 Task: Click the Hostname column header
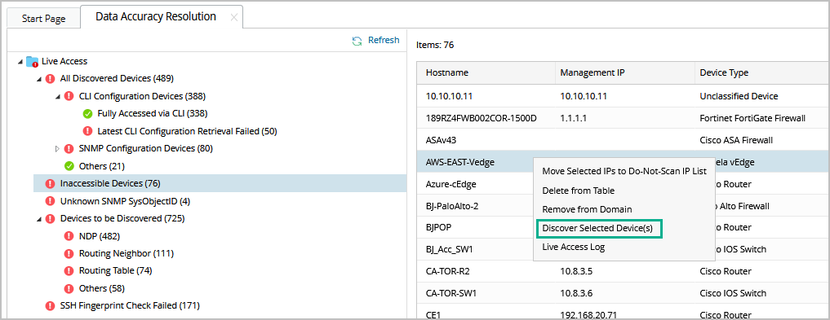[447, 72]
